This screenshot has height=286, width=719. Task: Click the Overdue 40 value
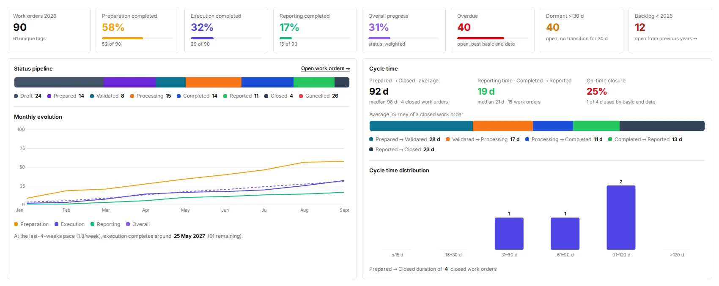[464, 27]
